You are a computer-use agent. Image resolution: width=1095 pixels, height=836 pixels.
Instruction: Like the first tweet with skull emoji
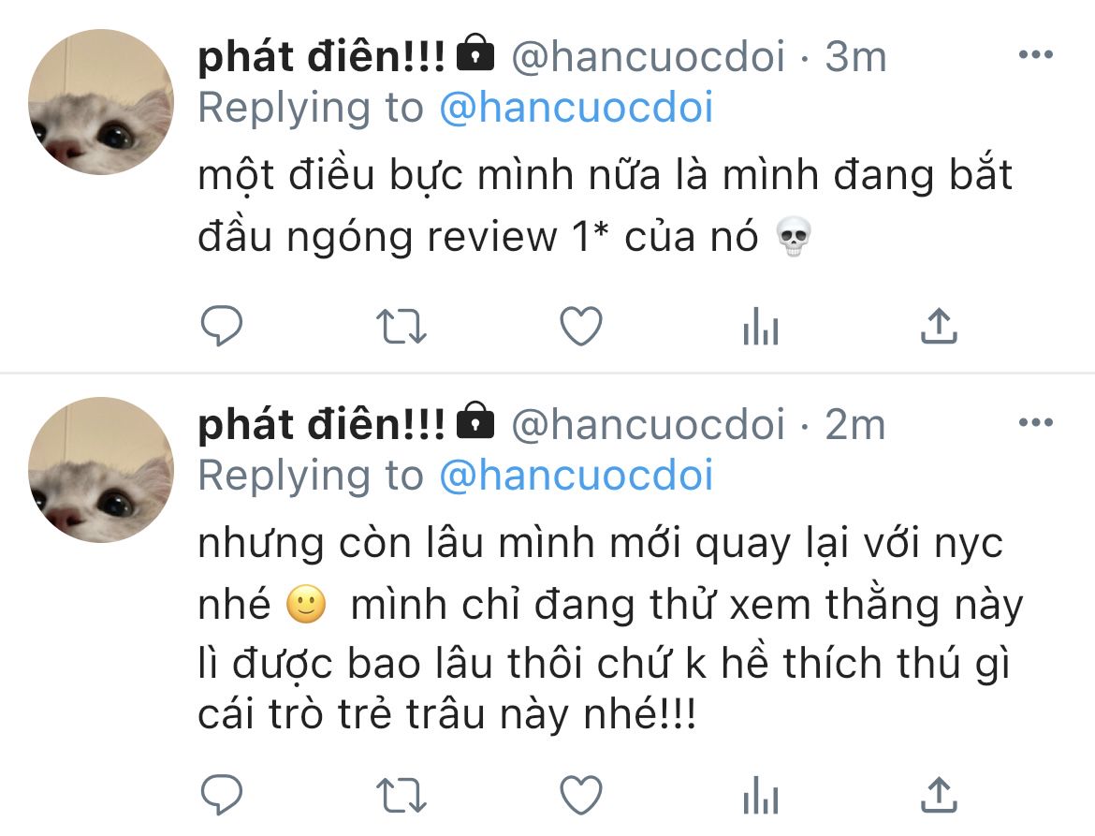[581, 326]
